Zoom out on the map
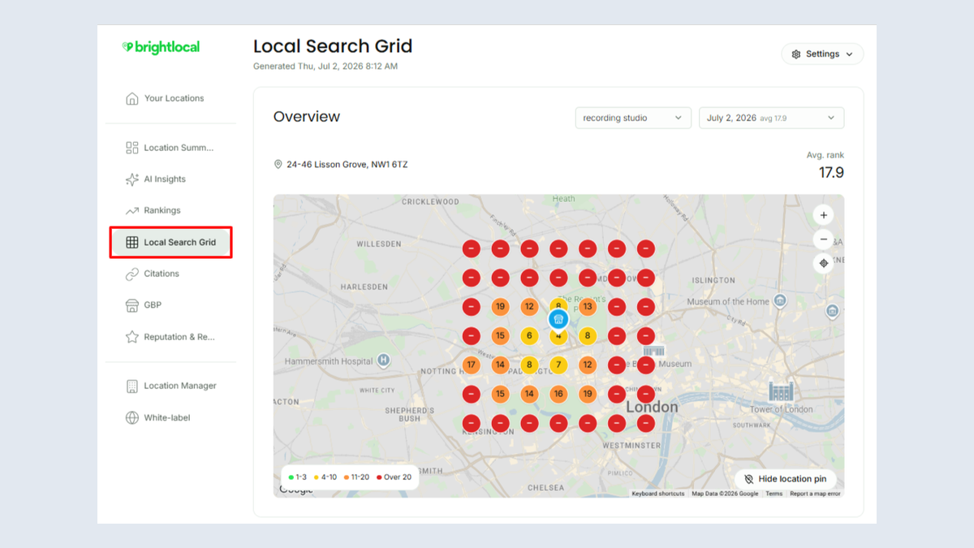 click(x=824, y=239)
